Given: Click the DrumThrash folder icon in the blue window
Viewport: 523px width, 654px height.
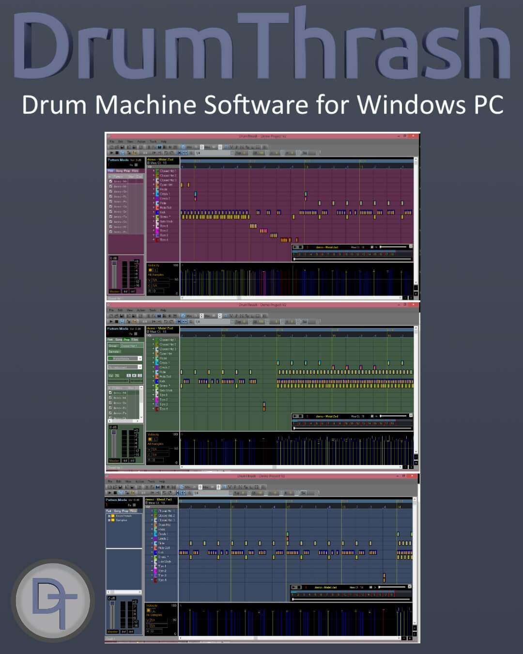Looking at the screenshot, I should click(113, 516).
